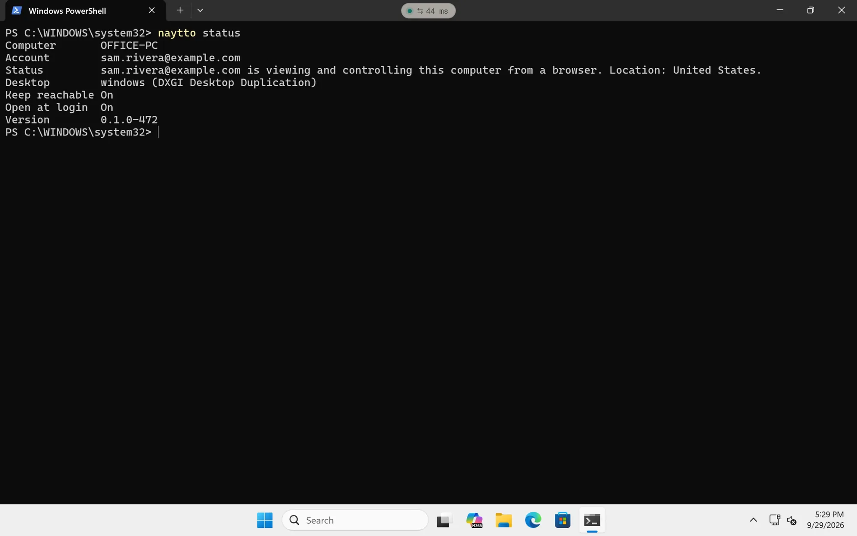Click the taskbar Search box
Viewport: 857px width, 536px height.
coord(355,520)
